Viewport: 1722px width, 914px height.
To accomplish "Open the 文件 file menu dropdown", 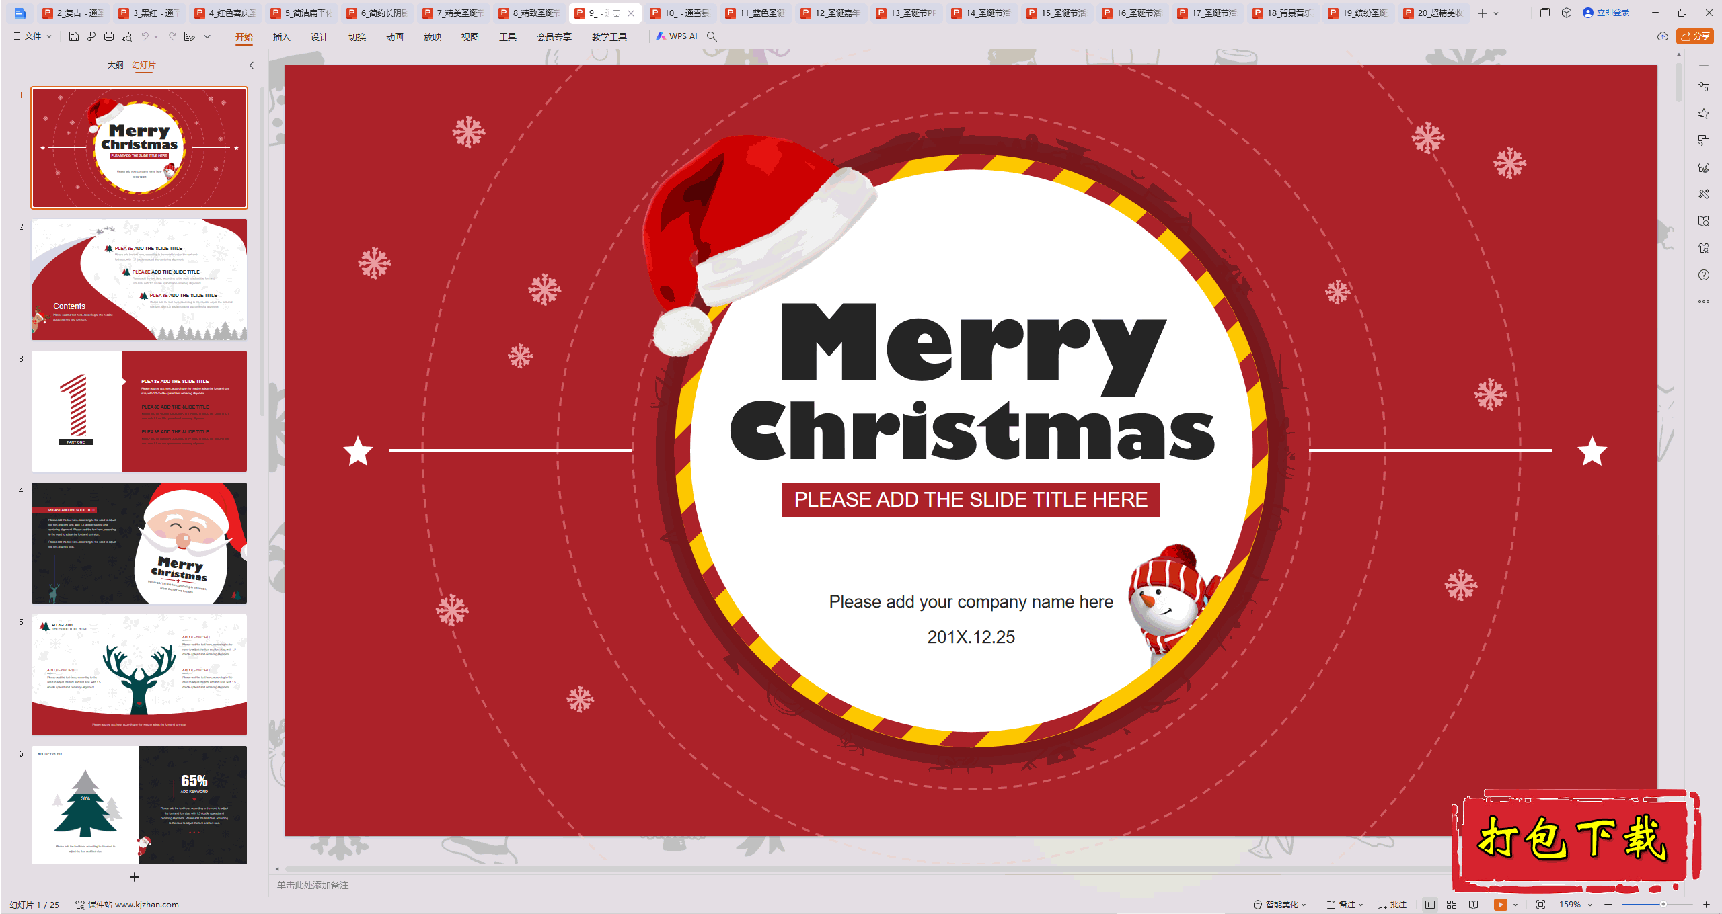I will coord(32,36).
